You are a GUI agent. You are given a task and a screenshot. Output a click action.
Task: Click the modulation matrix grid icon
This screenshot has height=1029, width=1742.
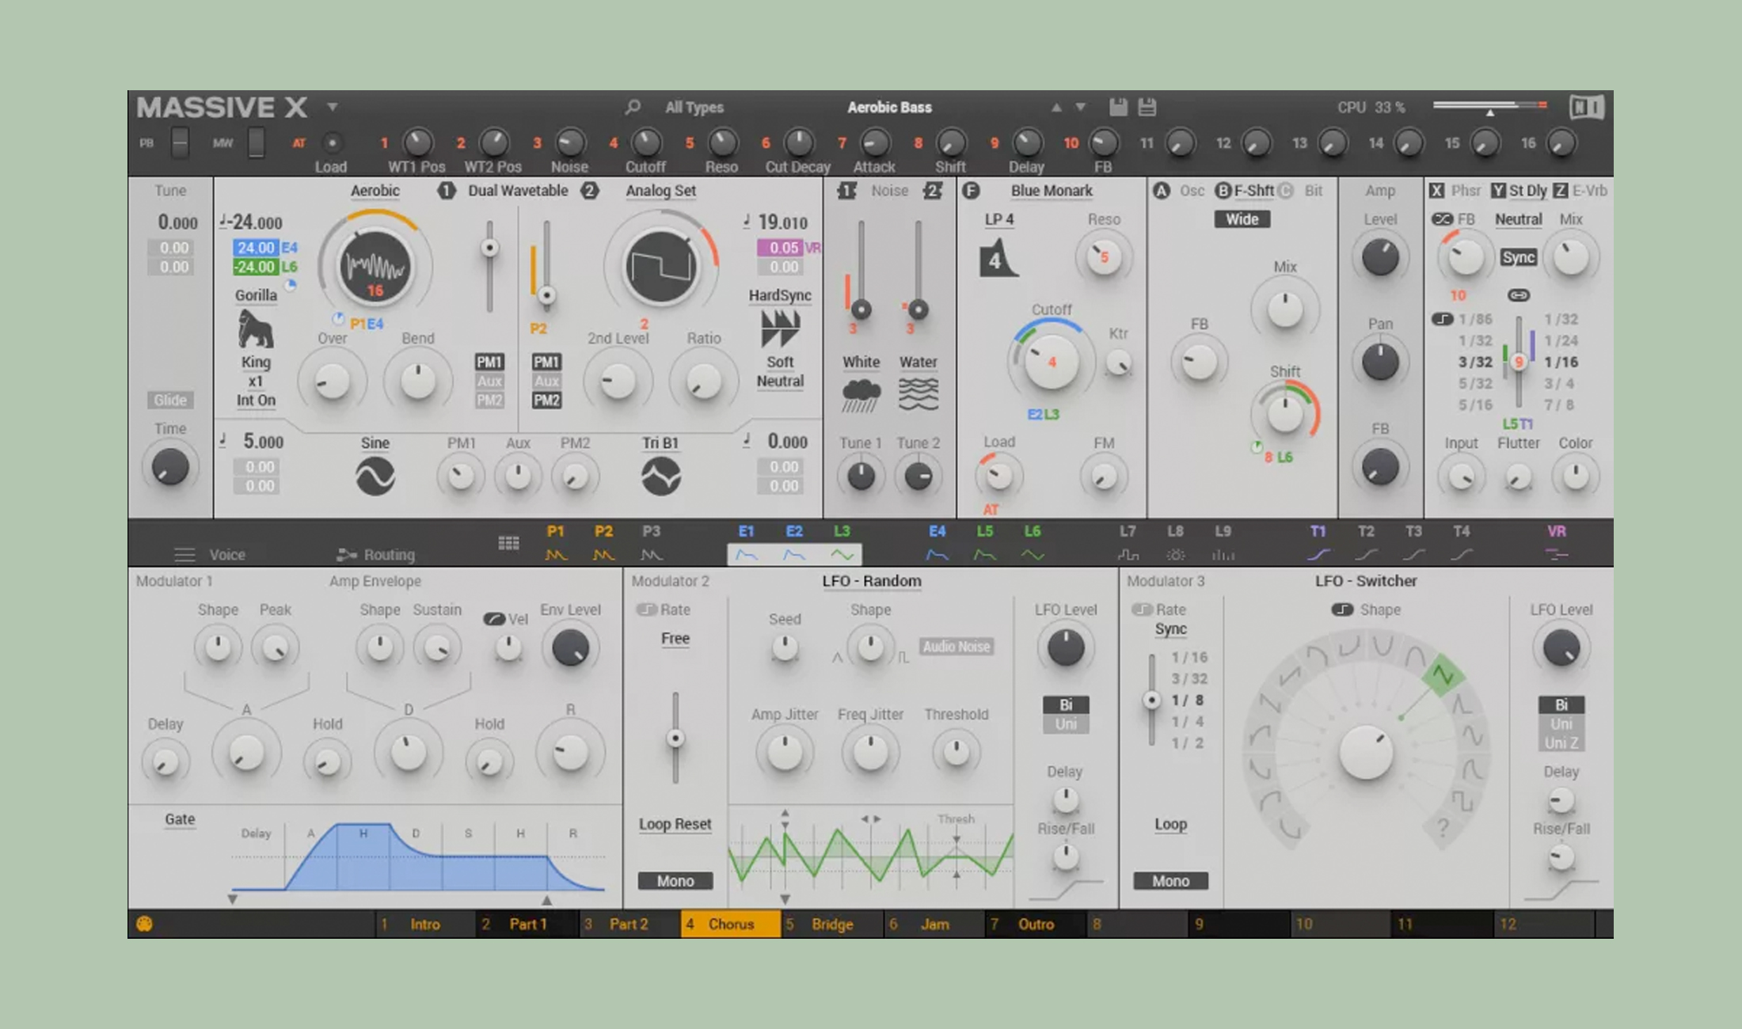tap(508, 541)
